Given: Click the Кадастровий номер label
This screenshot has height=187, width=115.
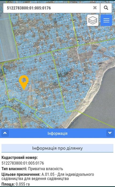Looking at the screenshot, I should 20,158.
